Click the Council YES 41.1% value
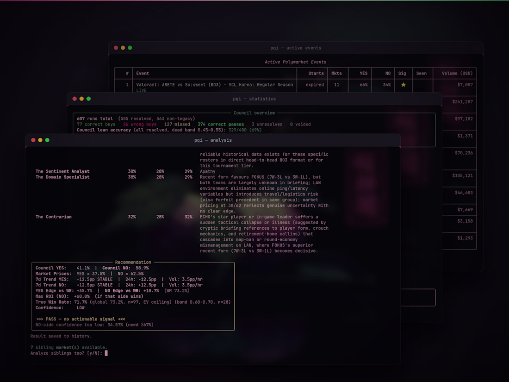Image resolution: width=509 pixels, height=382 pixels. pos(83,268)
